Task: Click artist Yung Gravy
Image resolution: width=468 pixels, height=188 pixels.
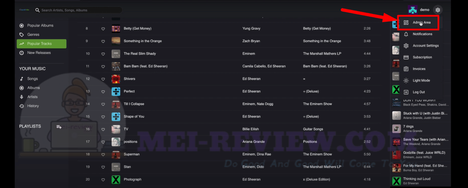Action: [x=251, y=28]
